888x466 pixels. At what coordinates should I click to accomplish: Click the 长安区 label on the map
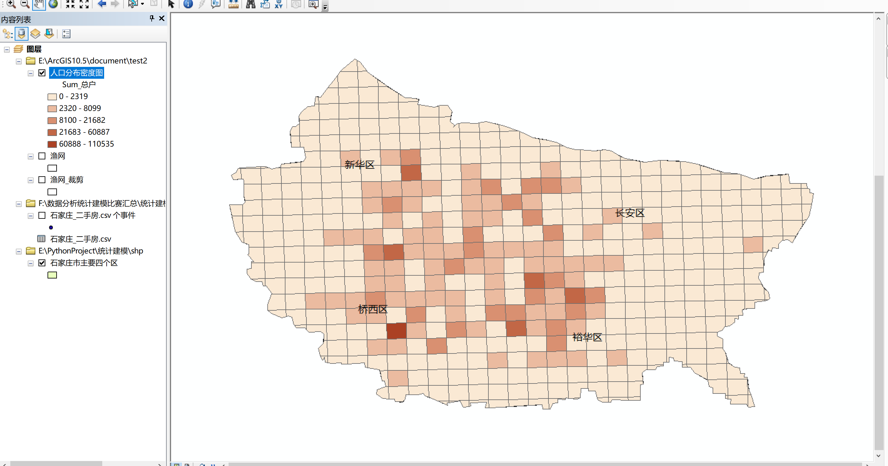[630, 213]
